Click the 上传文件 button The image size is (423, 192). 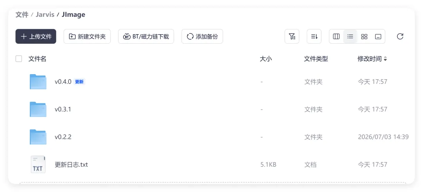(36, 36)
